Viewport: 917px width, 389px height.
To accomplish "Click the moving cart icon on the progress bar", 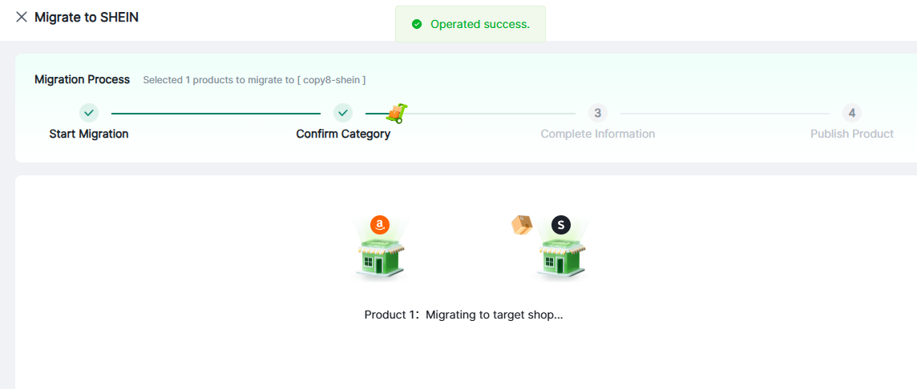I will 396,113.
